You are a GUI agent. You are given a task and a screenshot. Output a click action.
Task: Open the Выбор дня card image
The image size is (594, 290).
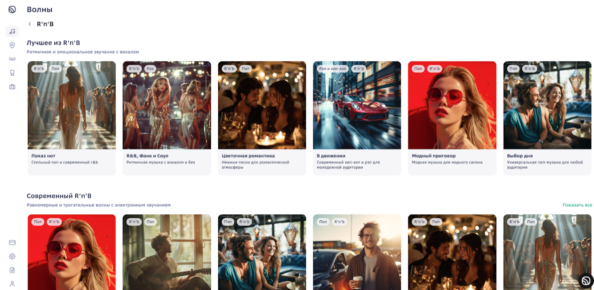pos(547,105)
